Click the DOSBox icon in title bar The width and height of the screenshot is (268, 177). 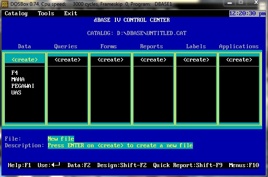click(5, 4)
